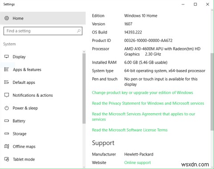Click the OS Build value 14393.222

click(133, 32)
